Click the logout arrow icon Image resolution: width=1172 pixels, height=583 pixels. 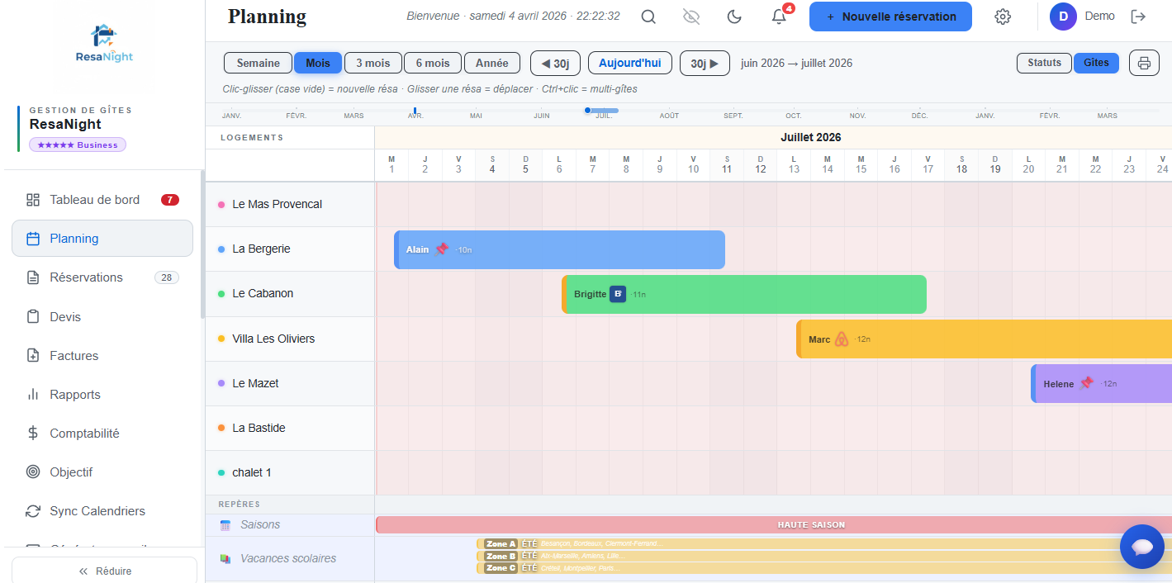click(x=1138, y=17)
